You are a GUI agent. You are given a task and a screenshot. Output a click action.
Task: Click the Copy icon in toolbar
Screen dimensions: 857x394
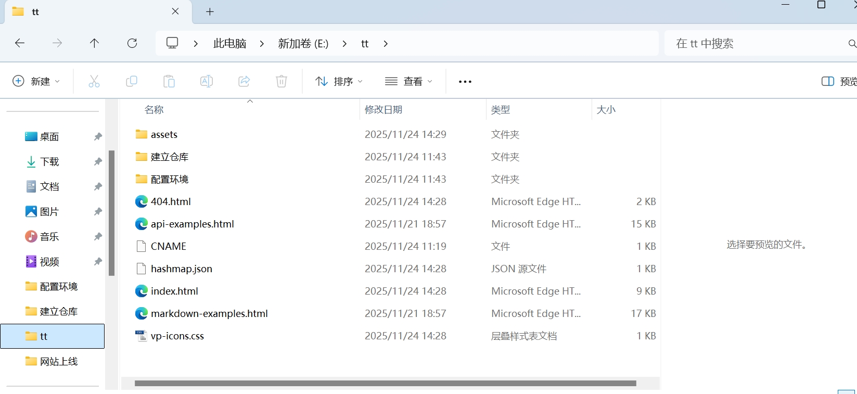[x=132, y=81]
